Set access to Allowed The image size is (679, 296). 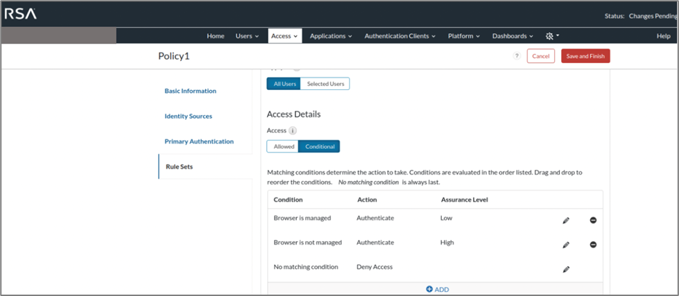(x=284, y=146)
